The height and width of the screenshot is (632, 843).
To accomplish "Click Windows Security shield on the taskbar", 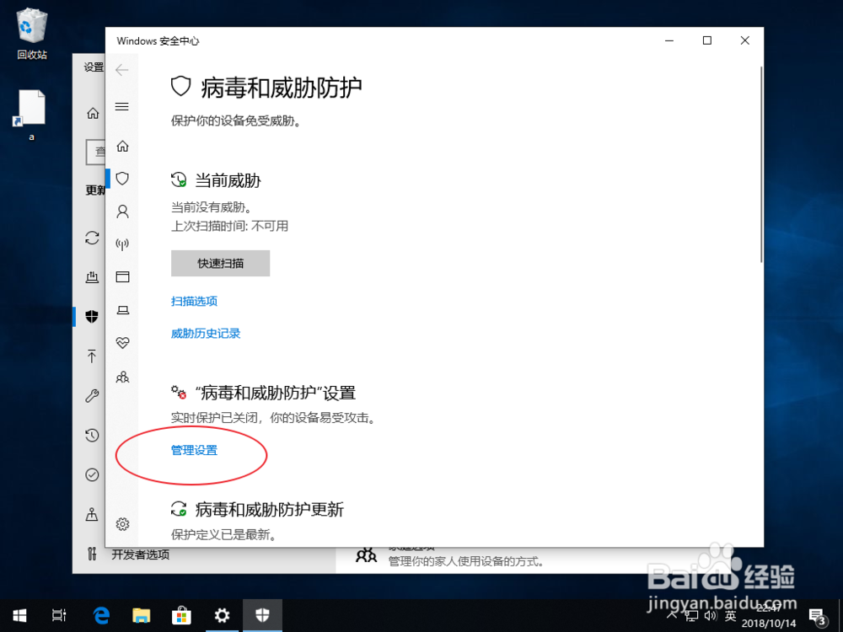I will 262,615.
